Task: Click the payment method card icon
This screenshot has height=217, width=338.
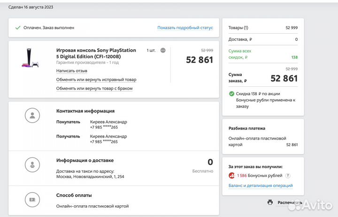Action: pyautogui.click(x=32, y=199)
